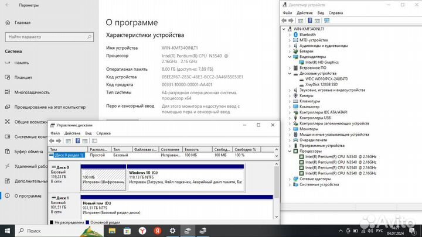Open Вид menu in Device Manager
Viewport: 422px width, 237px height.
321,13
